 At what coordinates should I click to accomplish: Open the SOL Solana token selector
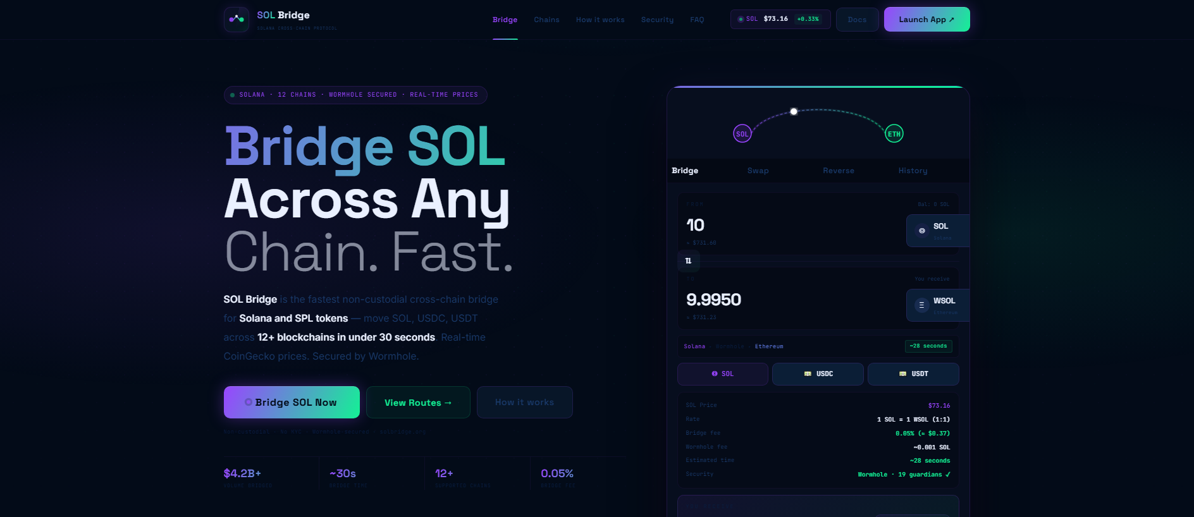[x=937, y=231]
